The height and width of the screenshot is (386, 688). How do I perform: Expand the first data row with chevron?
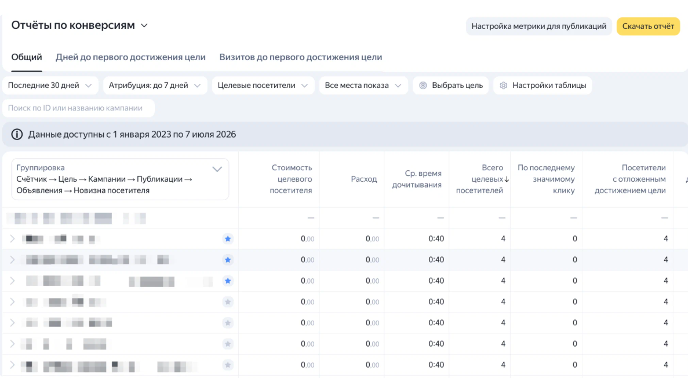point(12,239)
